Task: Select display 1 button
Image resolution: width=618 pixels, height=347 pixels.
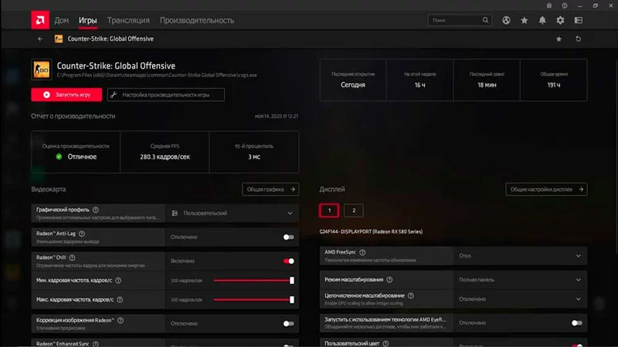Action: 329,211
